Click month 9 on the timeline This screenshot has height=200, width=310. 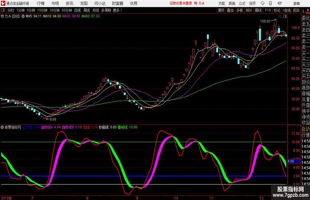[137, 198]
